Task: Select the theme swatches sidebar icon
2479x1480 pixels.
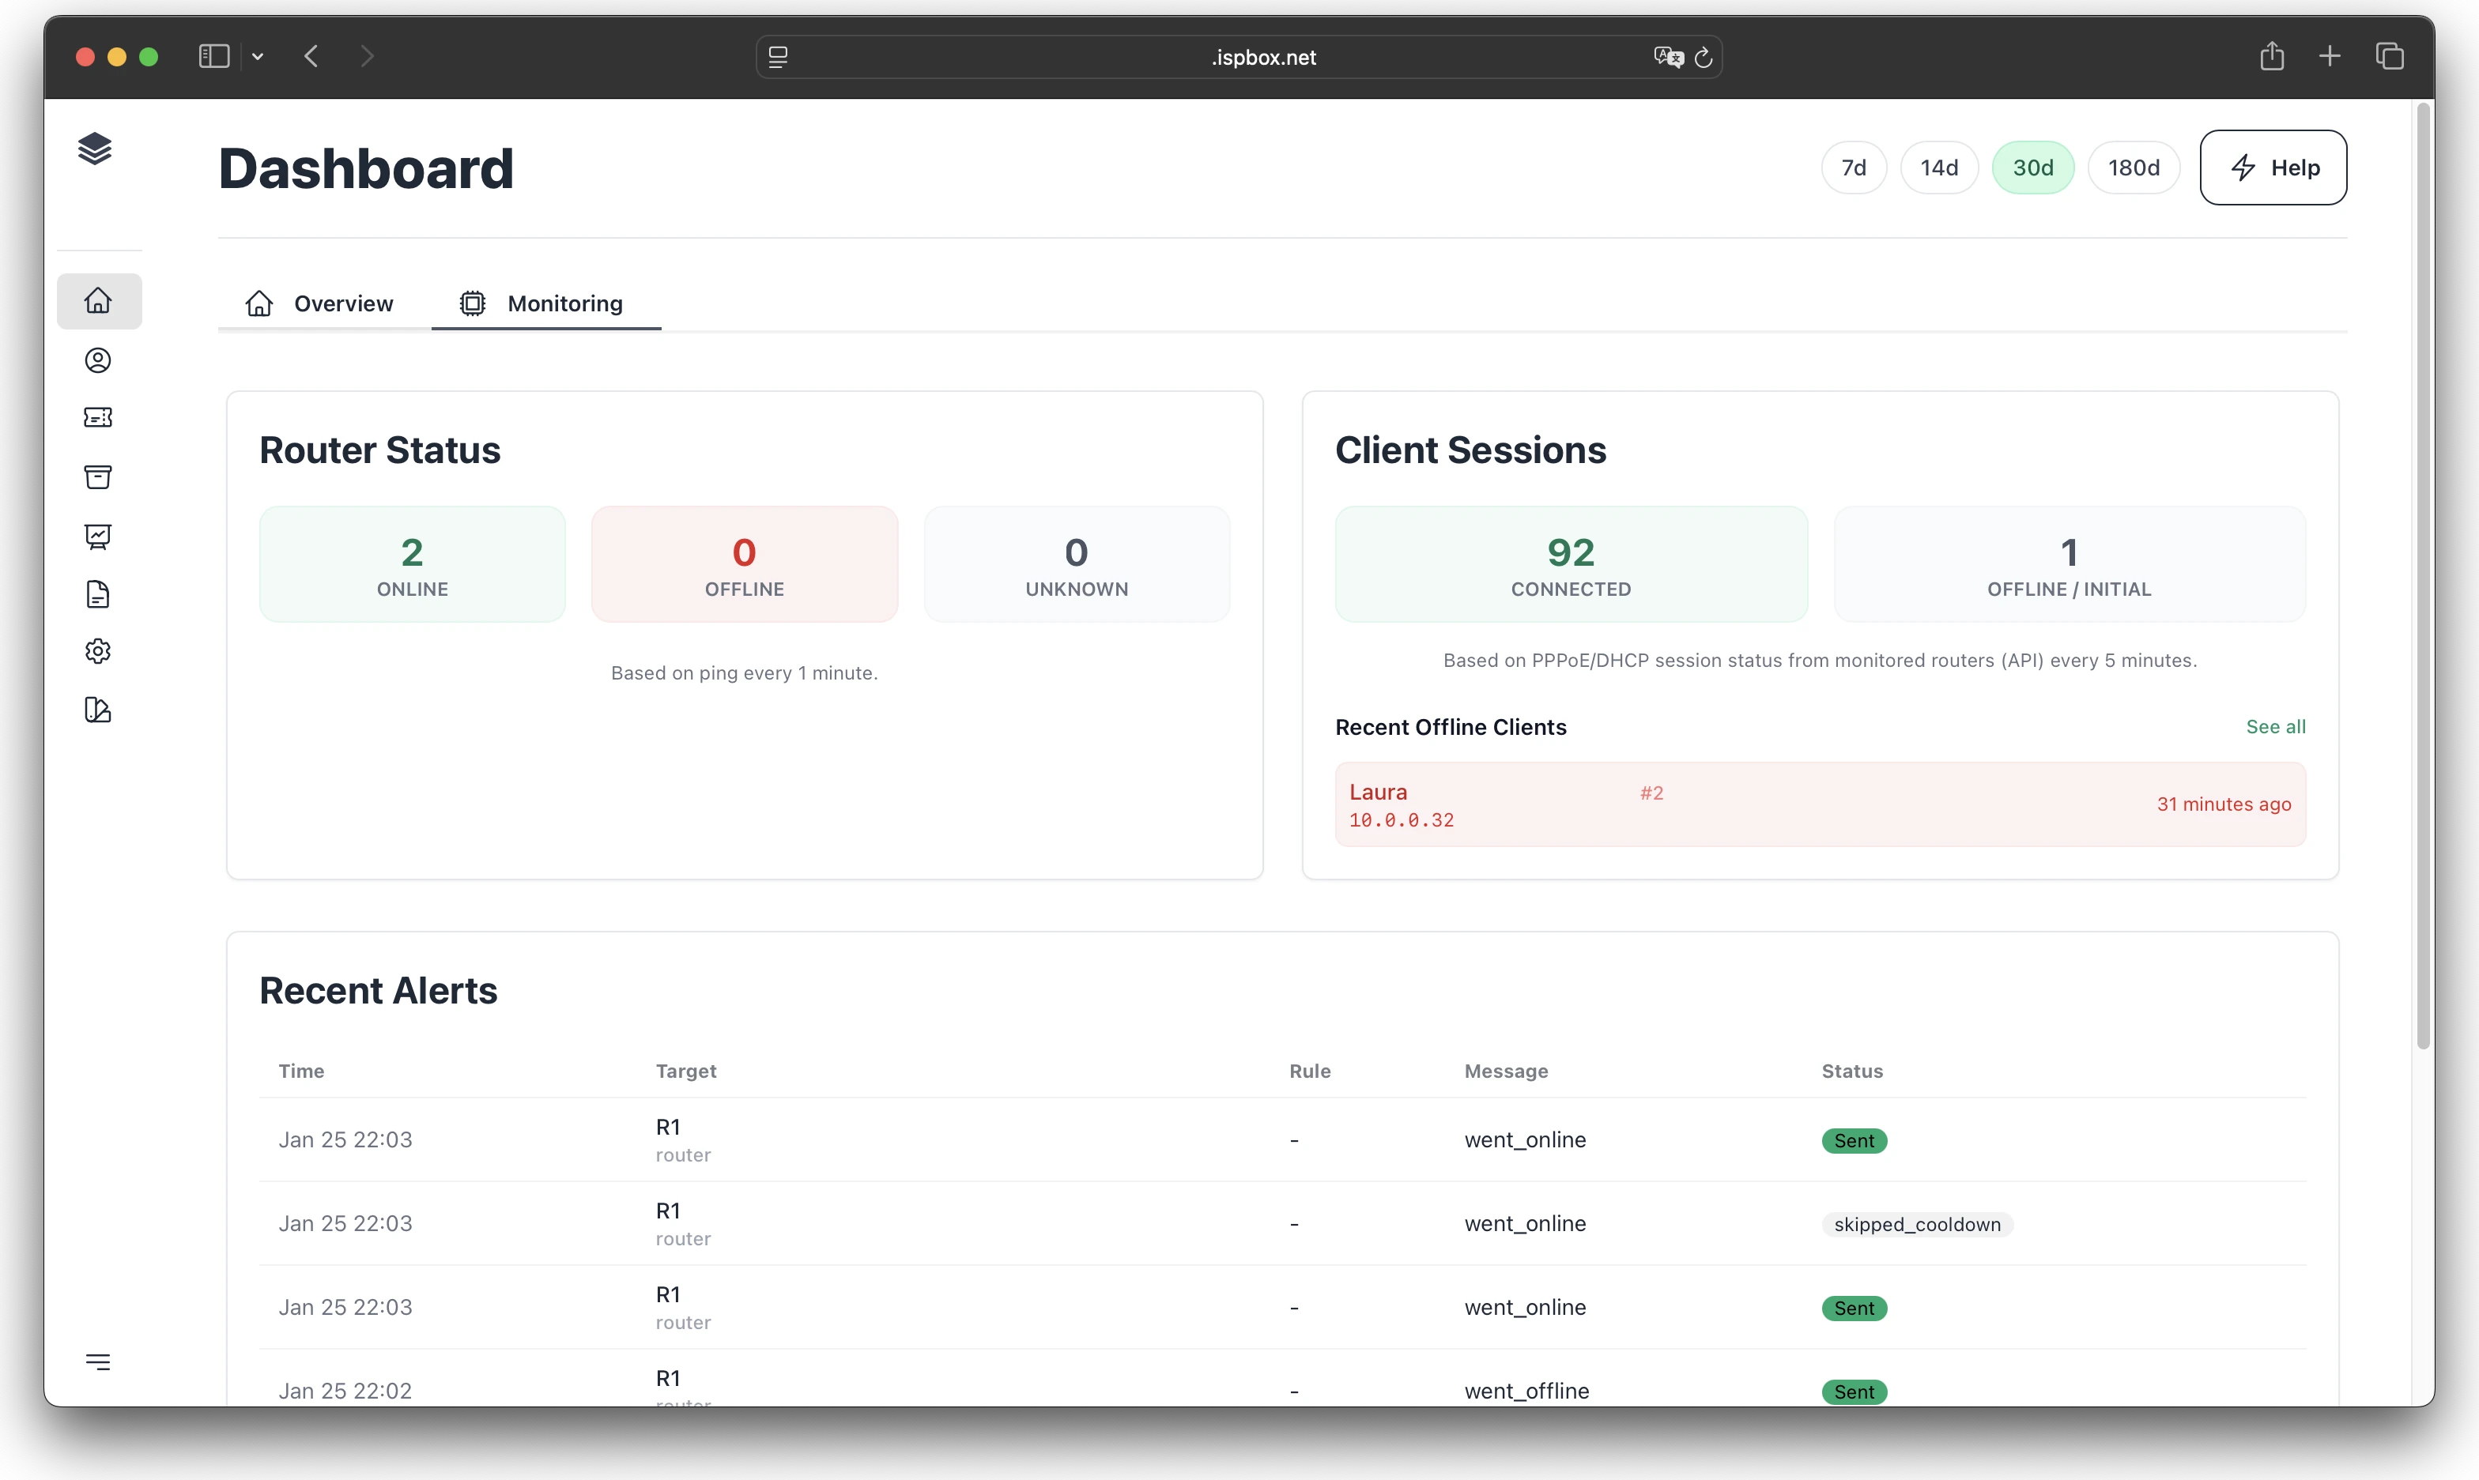Action: click(98, 710)
